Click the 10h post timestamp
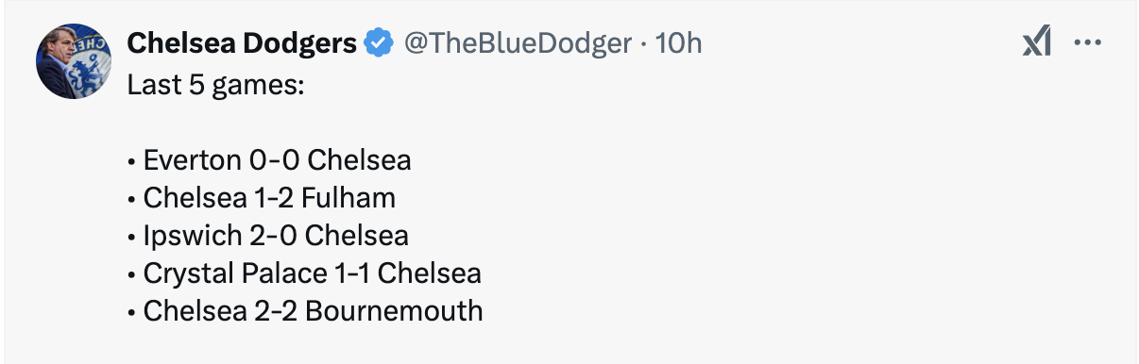 (x=678, y=42)
